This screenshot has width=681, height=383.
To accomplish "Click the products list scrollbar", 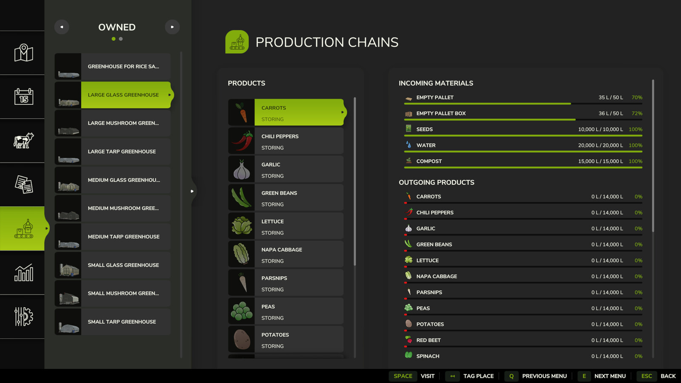I will pyautogui.click(x=355, y=181).
